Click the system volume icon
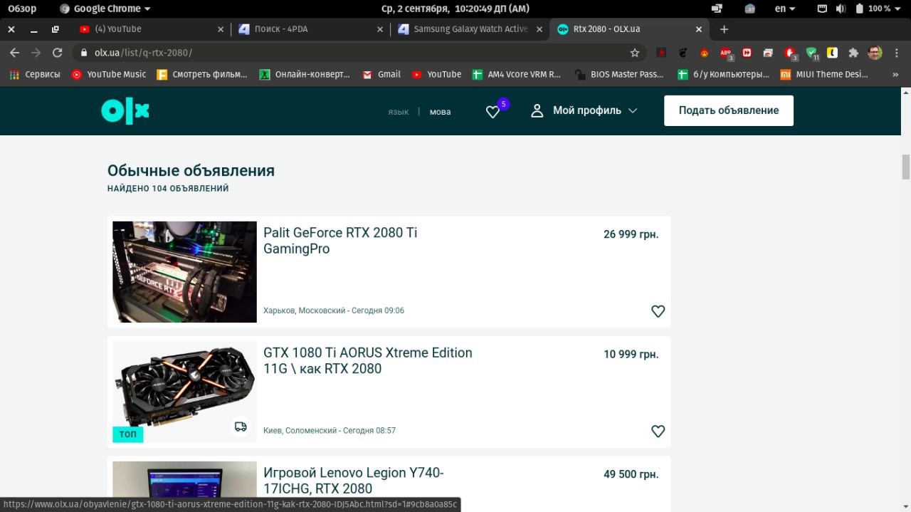 pos(841,9)
